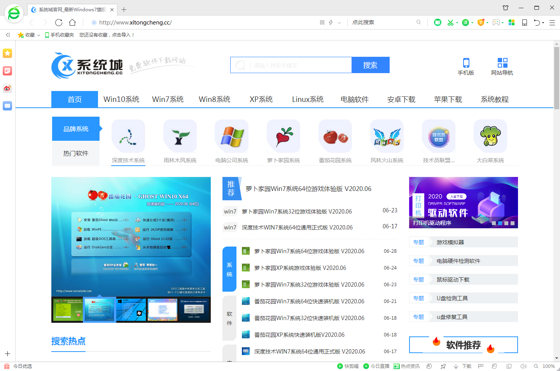Screen dimensions: 560x371
Task: Switch to the 热门软件 tab
Action: (76, 153)
